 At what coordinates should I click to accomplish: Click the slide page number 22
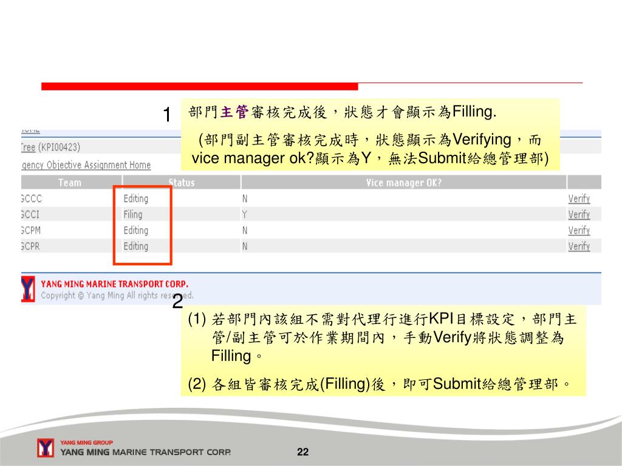click(x=303, y=452)
